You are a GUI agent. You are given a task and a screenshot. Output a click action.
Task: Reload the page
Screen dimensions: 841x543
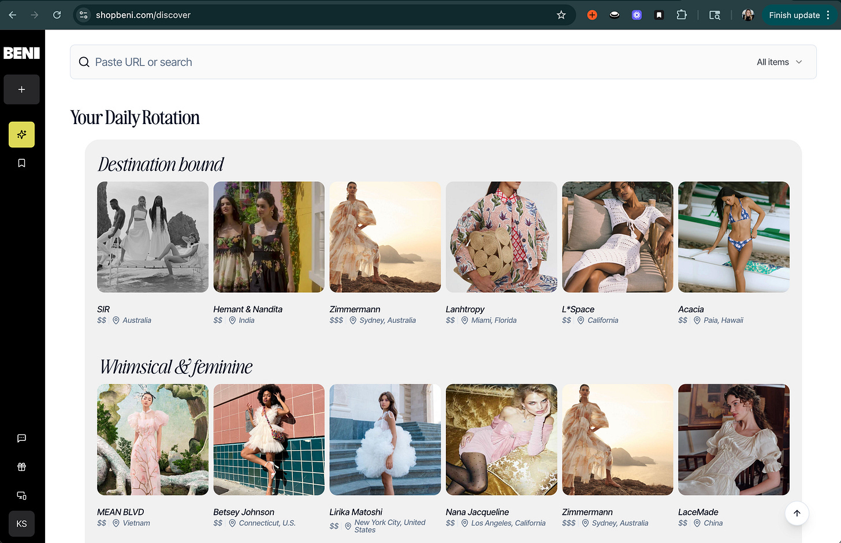(x=57, y=15)
